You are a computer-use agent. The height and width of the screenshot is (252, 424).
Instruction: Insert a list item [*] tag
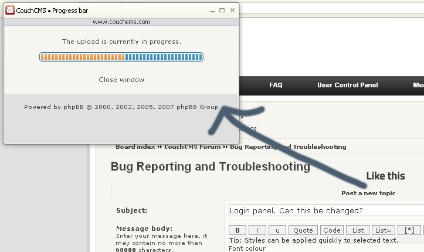pos(409,230)
